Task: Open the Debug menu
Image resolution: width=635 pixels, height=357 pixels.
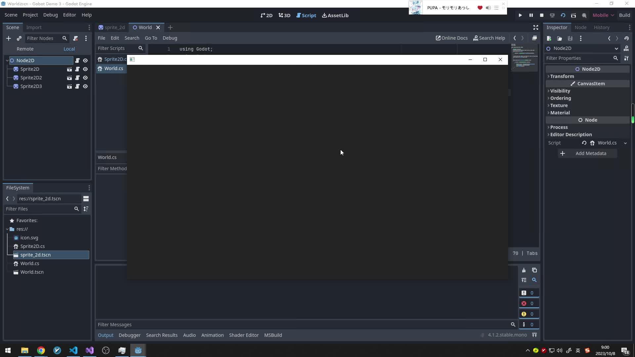Action: pos(50,15)
